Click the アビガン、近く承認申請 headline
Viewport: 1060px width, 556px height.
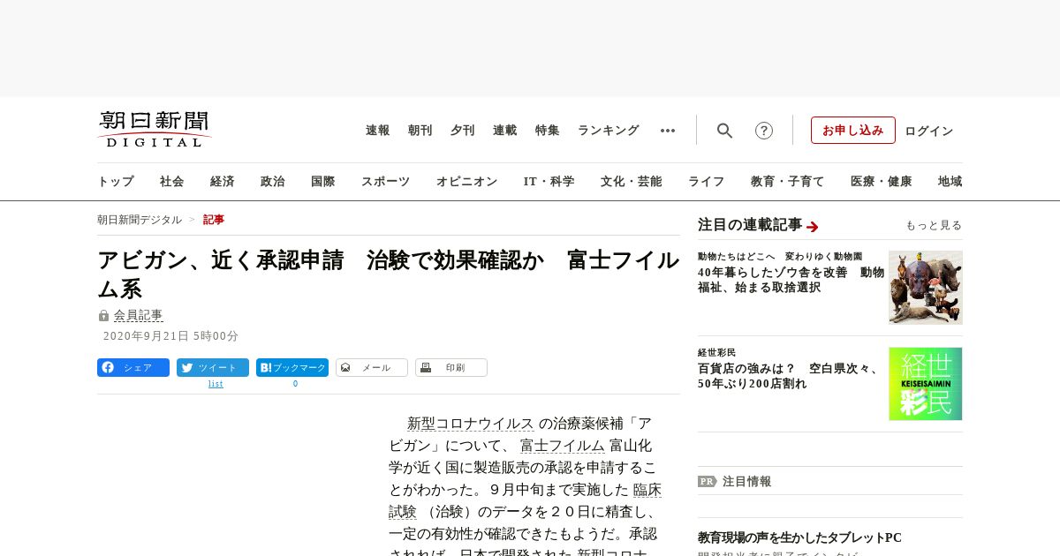point(389,274)
